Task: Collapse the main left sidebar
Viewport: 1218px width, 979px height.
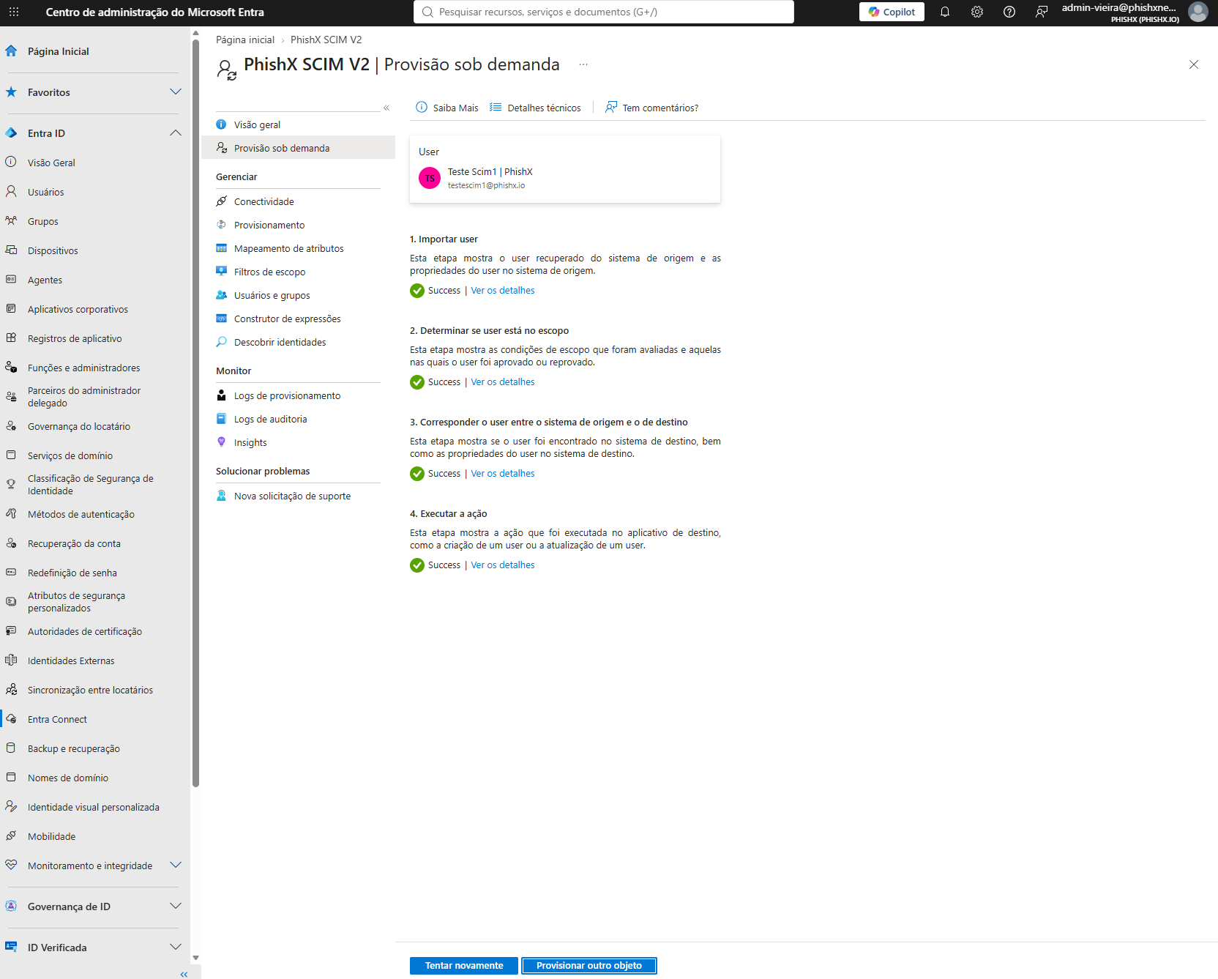Action: (184, 974)
